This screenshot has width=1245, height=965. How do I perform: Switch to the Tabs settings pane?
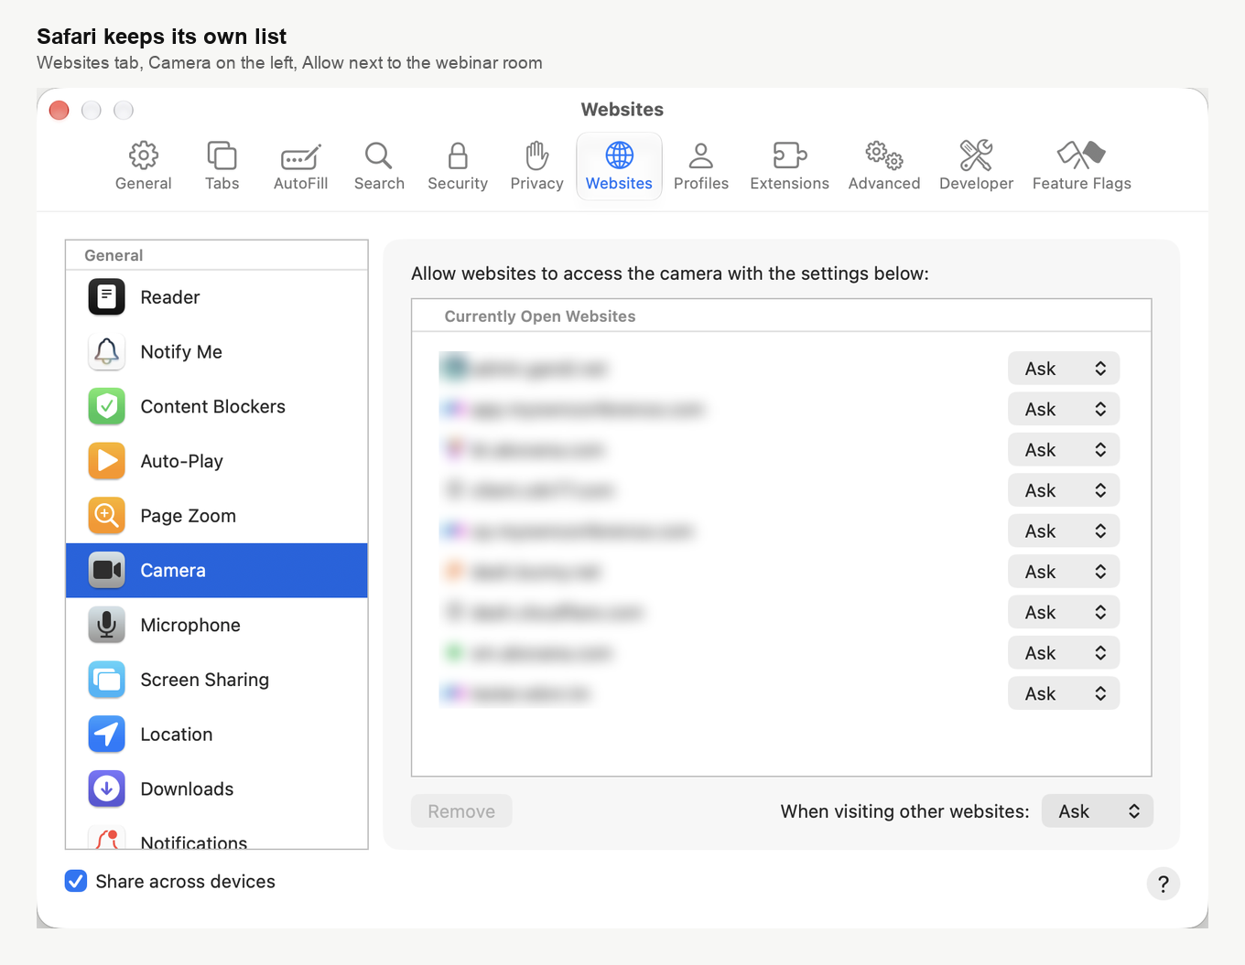click(x=222, y=166)
